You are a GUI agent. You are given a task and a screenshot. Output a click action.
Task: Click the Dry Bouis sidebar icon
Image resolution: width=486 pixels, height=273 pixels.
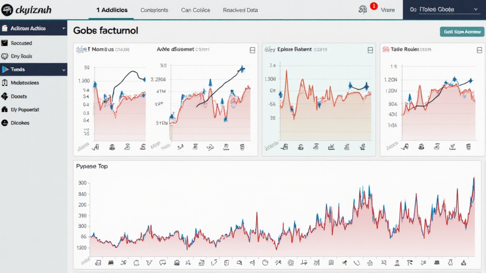(5, 56)
